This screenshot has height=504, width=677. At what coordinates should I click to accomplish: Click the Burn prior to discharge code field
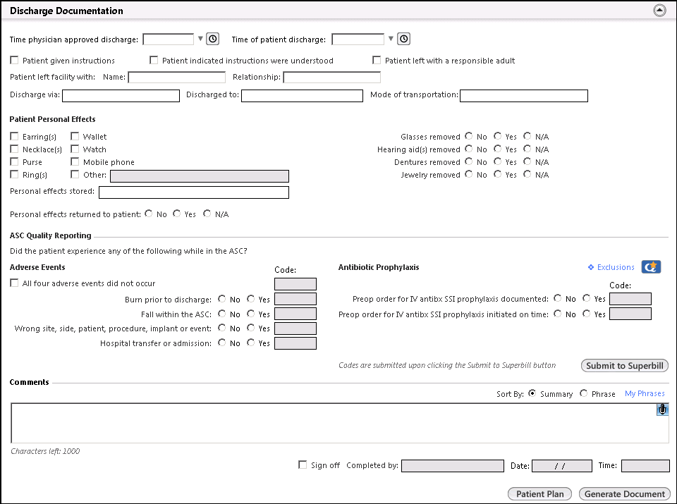pos(295,299)
